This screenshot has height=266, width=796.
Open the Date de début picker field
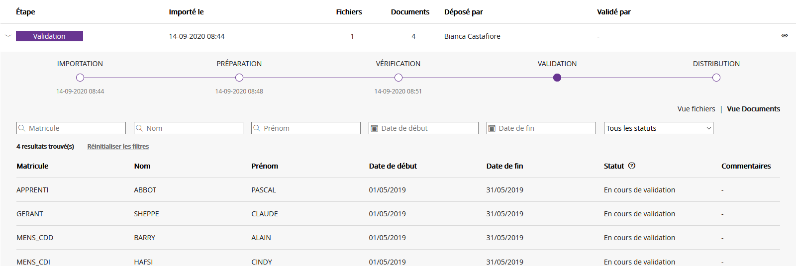(x=423, y=128)
